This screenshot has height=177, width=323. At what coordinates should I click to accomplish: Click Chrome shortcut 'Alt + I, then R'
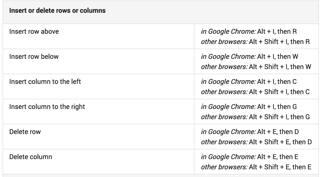(277, 31)
